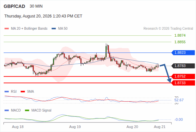The image size is (196, 132).
Task: Select the 1.8783 current price tag
Action: [183, 66]
